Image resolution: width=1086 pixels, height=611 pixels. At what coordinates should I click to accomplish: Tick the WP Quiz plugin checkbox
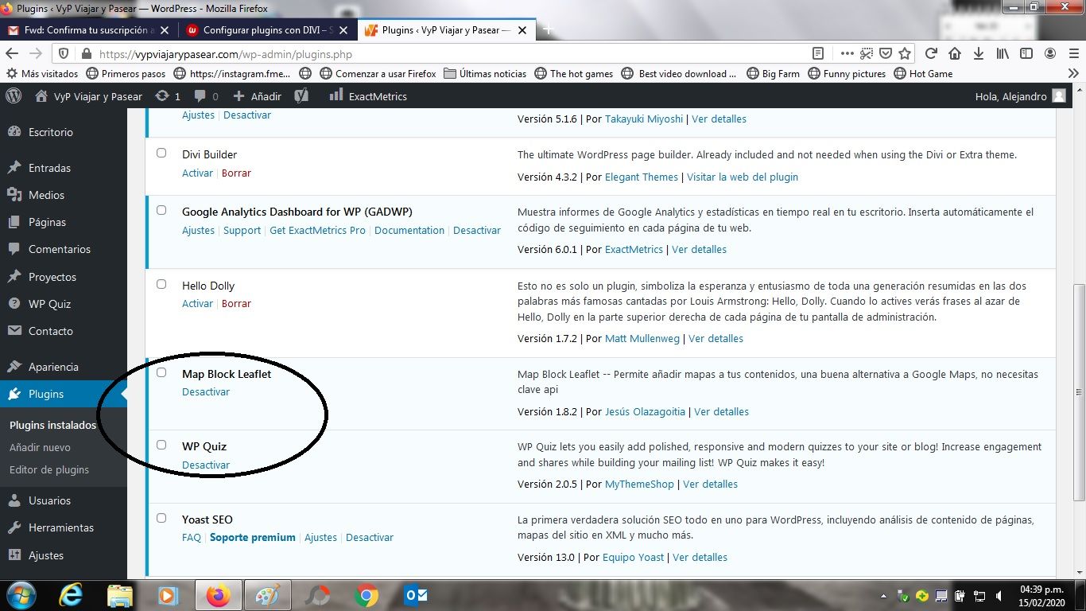[161, 445]
